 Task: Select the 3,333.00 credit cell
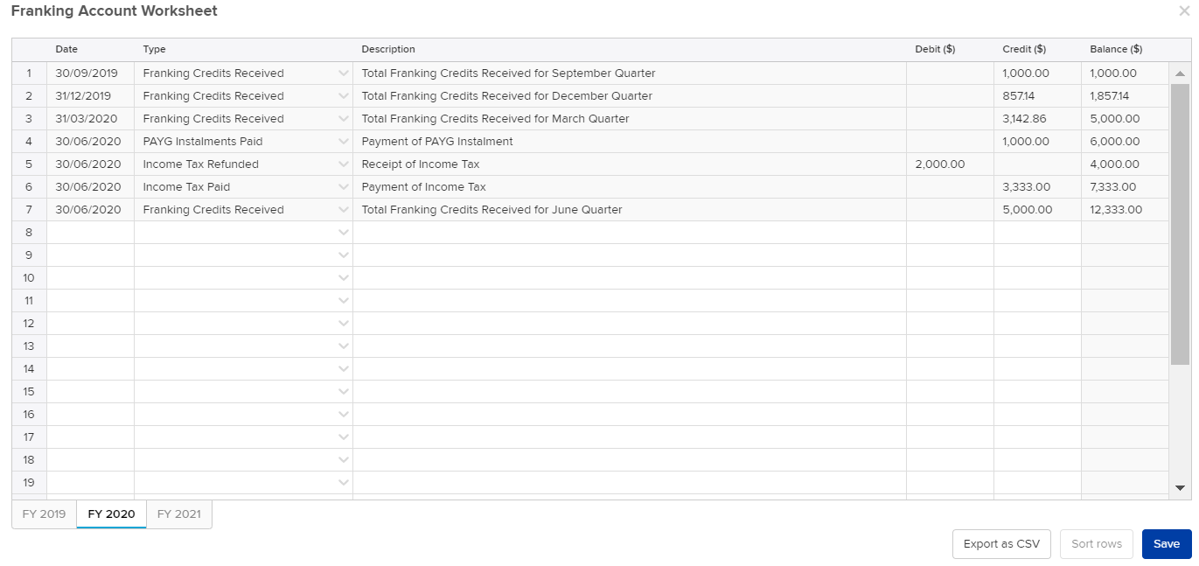1038,187
